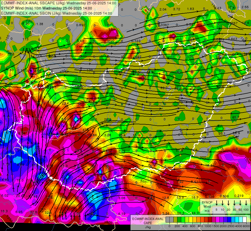Viewport: 251px width, 231px height.
Task: Pick the white 6000 swatch in CAPE legend
Action: [x=245, y=219]
